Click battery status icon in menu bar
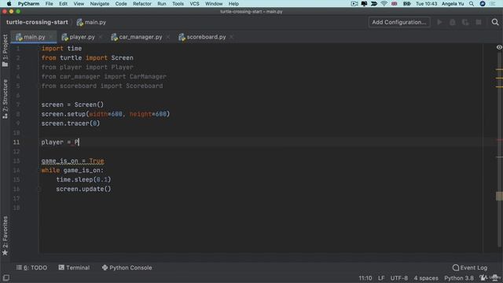This screenshot has height=283, width=503. pyautogui.click(x=407, y=4)
